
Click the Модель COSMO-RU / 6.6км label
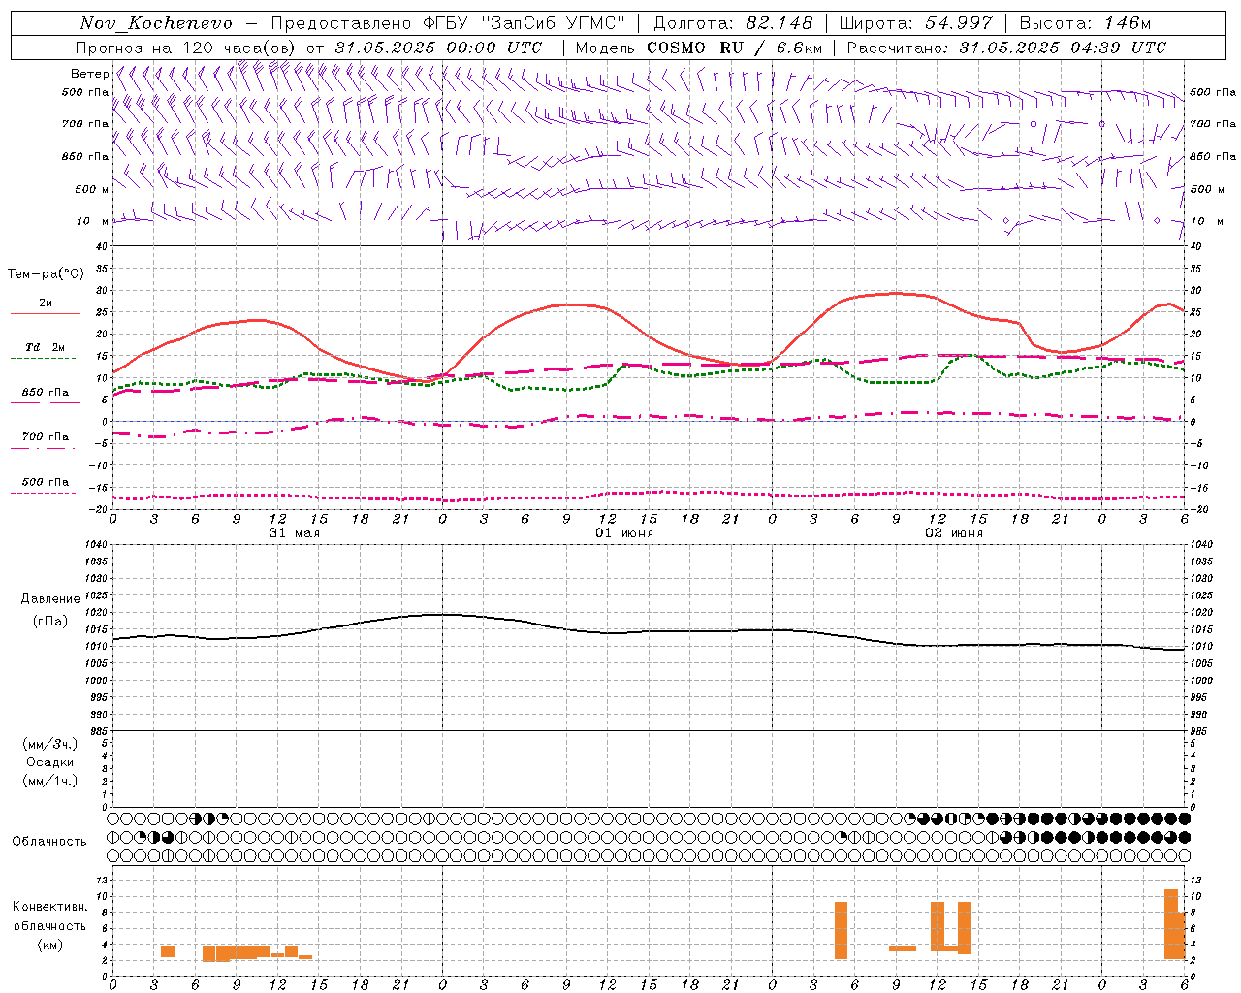pyautogui.click(x=699, y=48)
